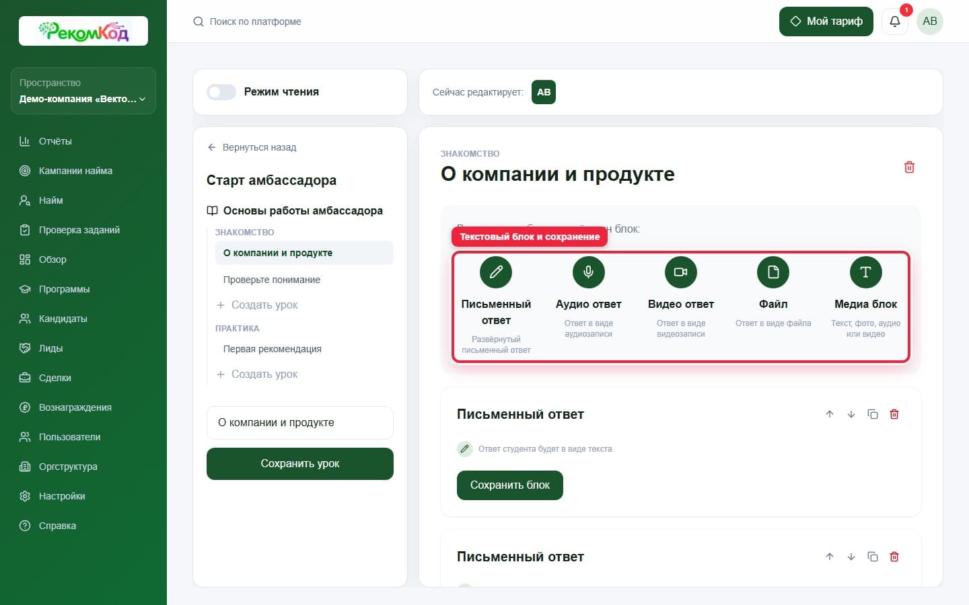Click the РекомКод logo
Screen dimensions: 969x605
click(83, 31)
